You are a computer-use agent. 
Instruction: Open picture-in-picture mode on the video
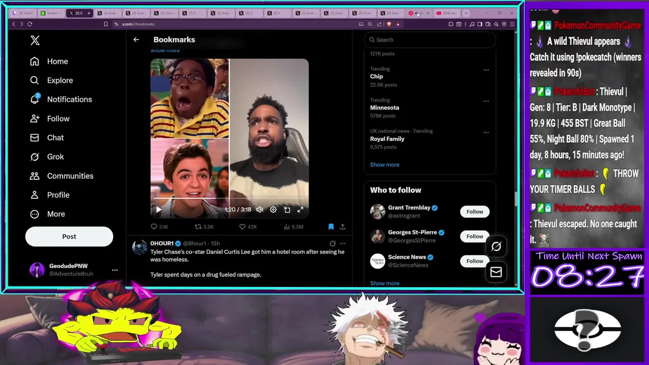click(287, 209)
